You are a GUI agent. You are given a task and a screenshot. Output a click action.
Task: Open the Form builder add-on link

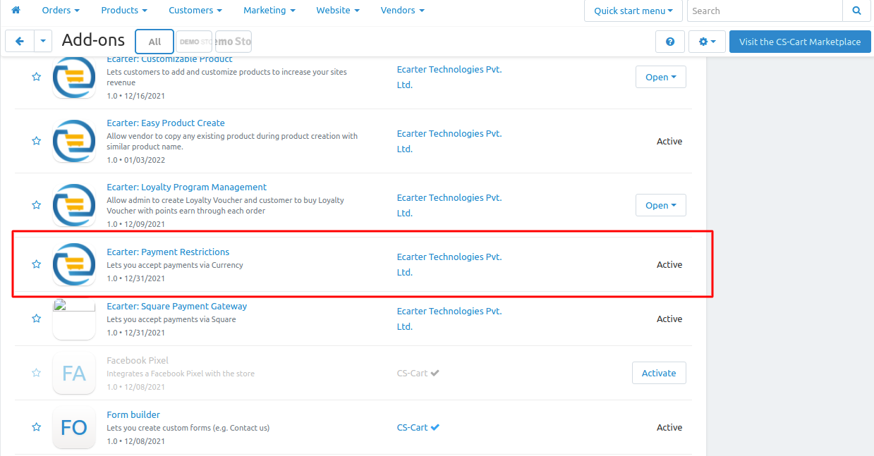[133, 414]
